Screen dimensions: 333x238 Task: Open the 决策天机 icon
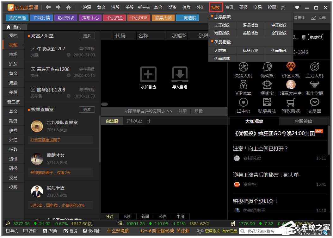[243, 67]
